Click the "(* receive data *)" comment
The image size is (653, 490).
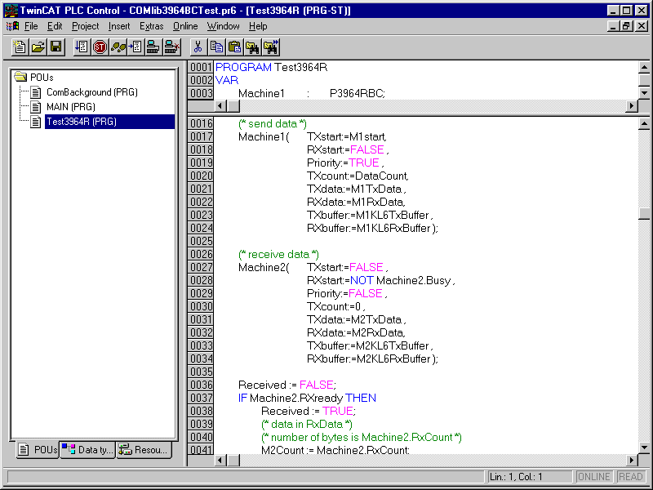click(278, 255)
